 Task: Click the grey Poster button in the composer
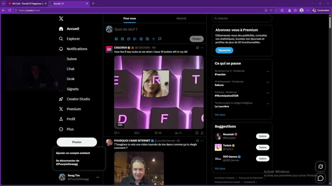coord(197,39)
